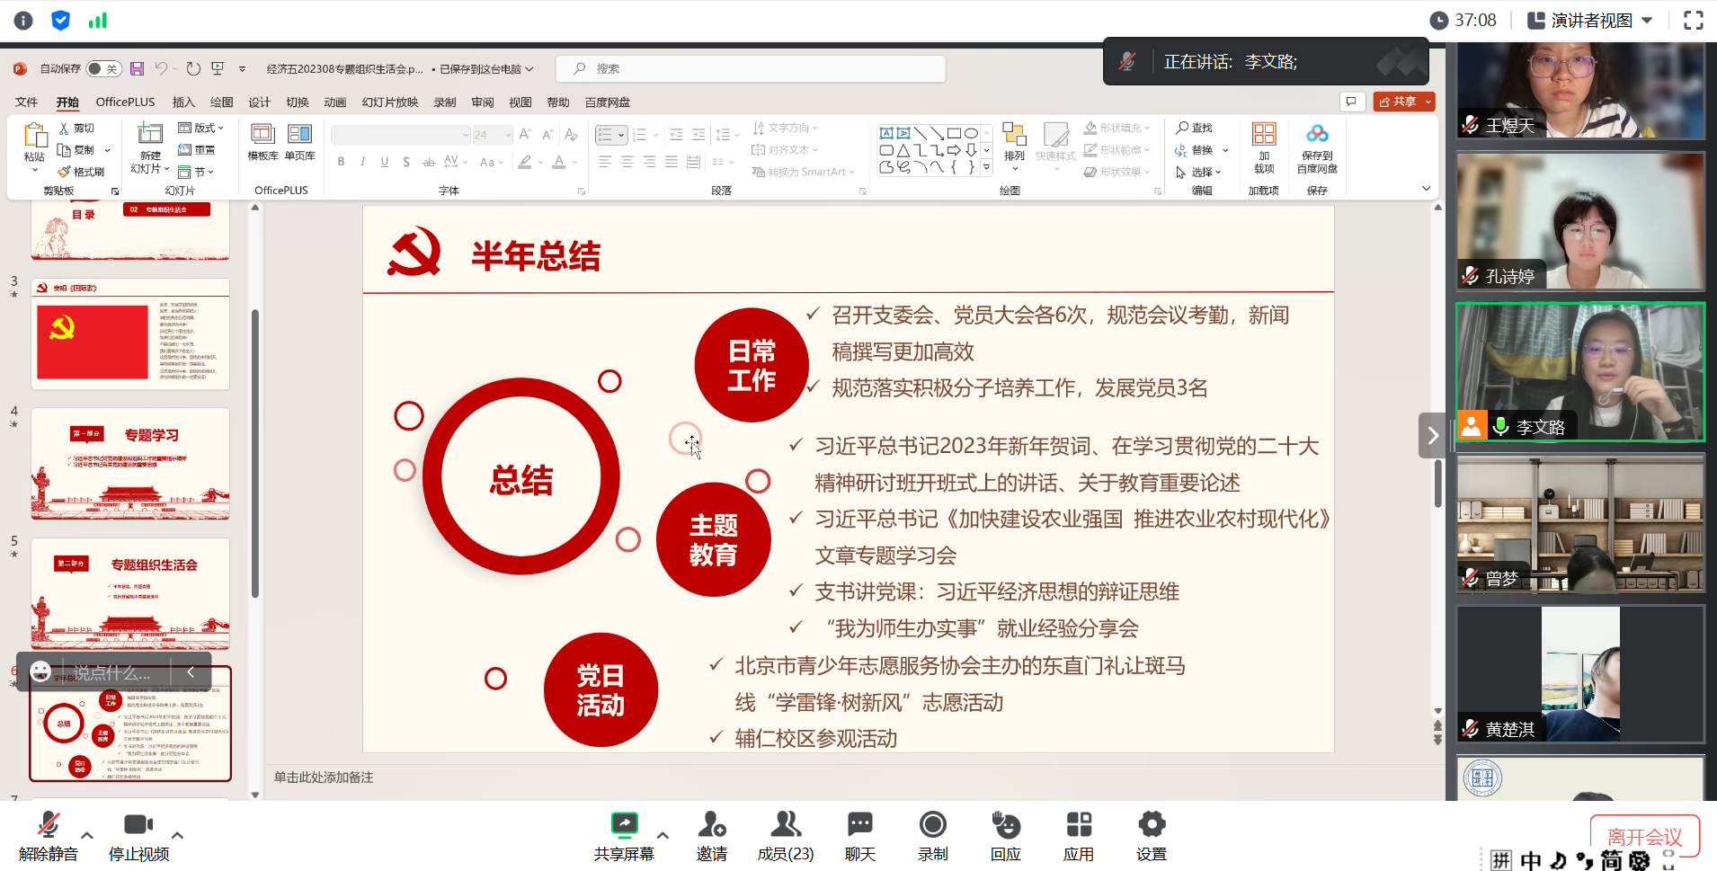Switch to the 幻灯片放映 tab
Image resolution: width=1717 pixels, height=871 pixels.
click(390, 102)
